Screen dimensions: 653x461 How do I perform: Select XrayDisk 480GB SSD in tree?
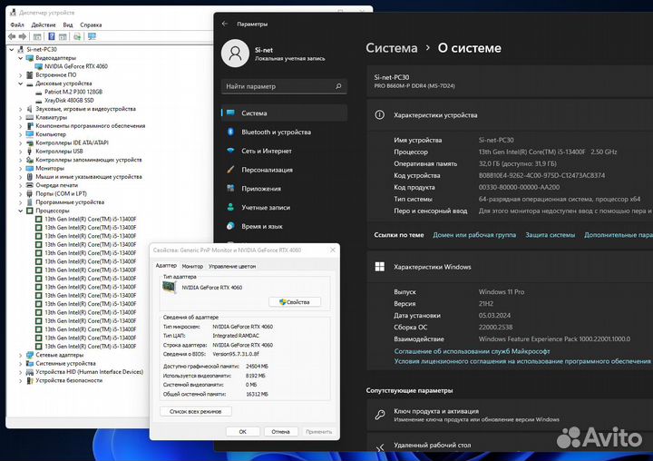pos(69,101)
